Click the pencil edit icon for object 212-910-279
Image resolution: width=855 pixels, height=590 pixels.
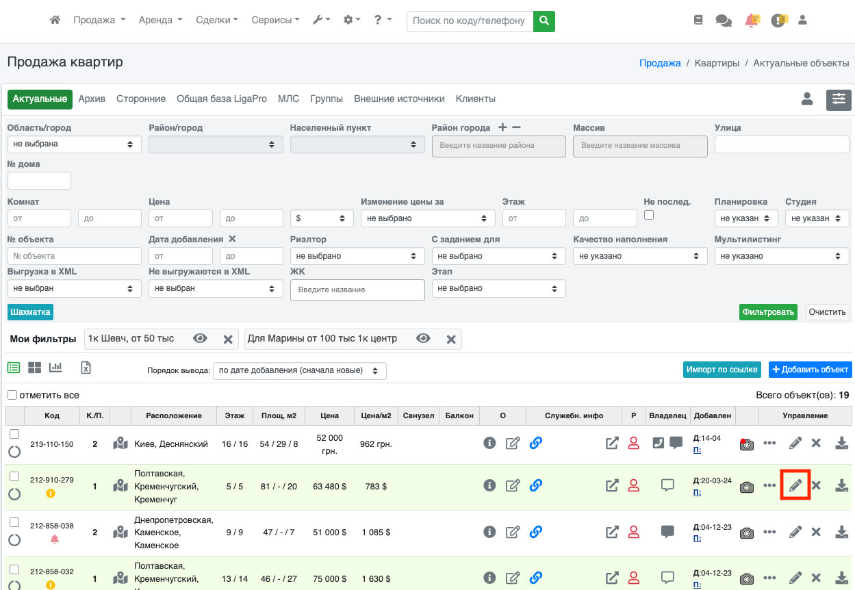coord(795,485)
